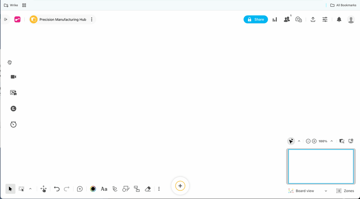The image size is (360, 199).
Task: Expand cursor options caret
Action: pos(299,141)
